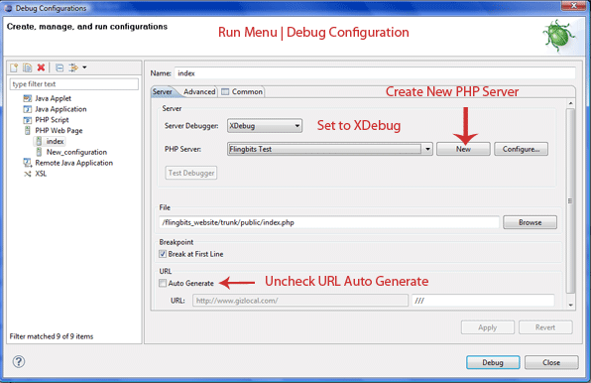Screen dimensions: 591x383
Task: Switch to the Advanced tab
Action: tap(199, 91)
